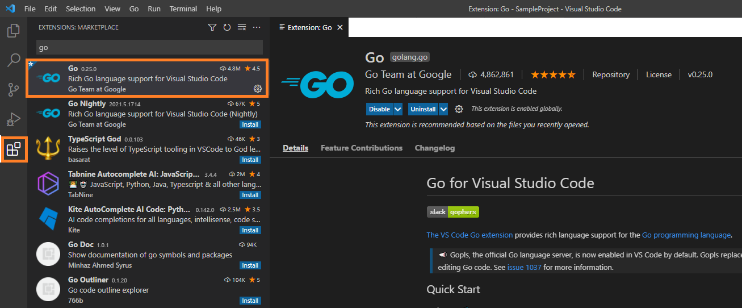Install the Kite AutoComplete extension

(250, 230)
